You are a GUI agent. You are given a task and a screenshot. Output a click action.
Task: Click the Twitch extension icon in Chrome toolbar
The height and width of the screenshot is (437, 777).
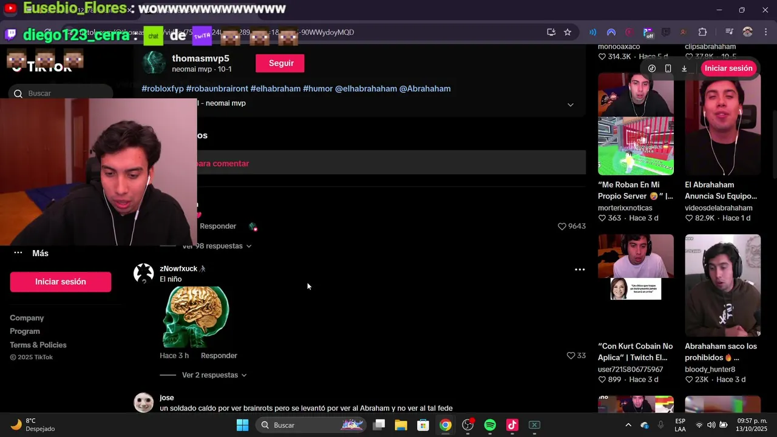tap(666, 32)
